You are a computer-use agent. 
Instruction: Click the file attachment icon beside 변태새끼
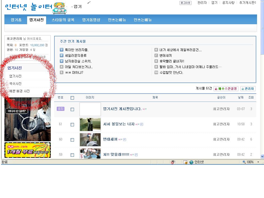click(x=125, y=140)
